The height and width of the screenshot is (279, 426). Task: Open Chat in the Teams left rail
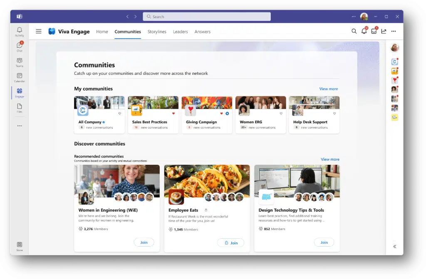[20, 46]
